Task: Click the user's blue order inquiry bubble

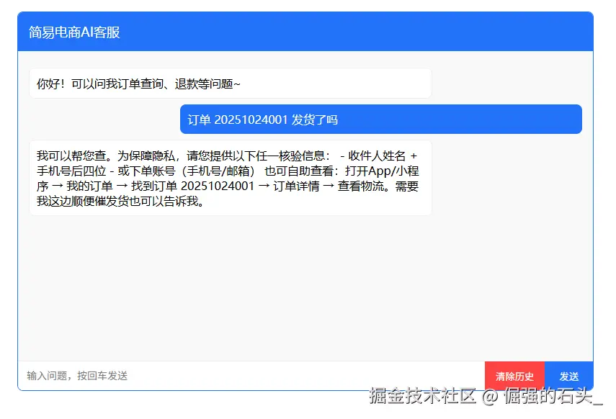Action: point(380,119)
